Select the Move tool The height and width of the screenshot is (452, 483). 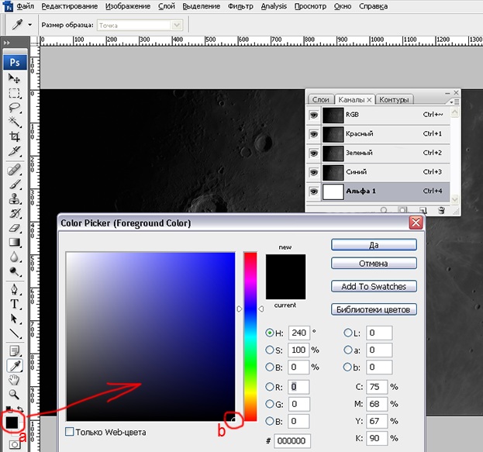point(15,79)
